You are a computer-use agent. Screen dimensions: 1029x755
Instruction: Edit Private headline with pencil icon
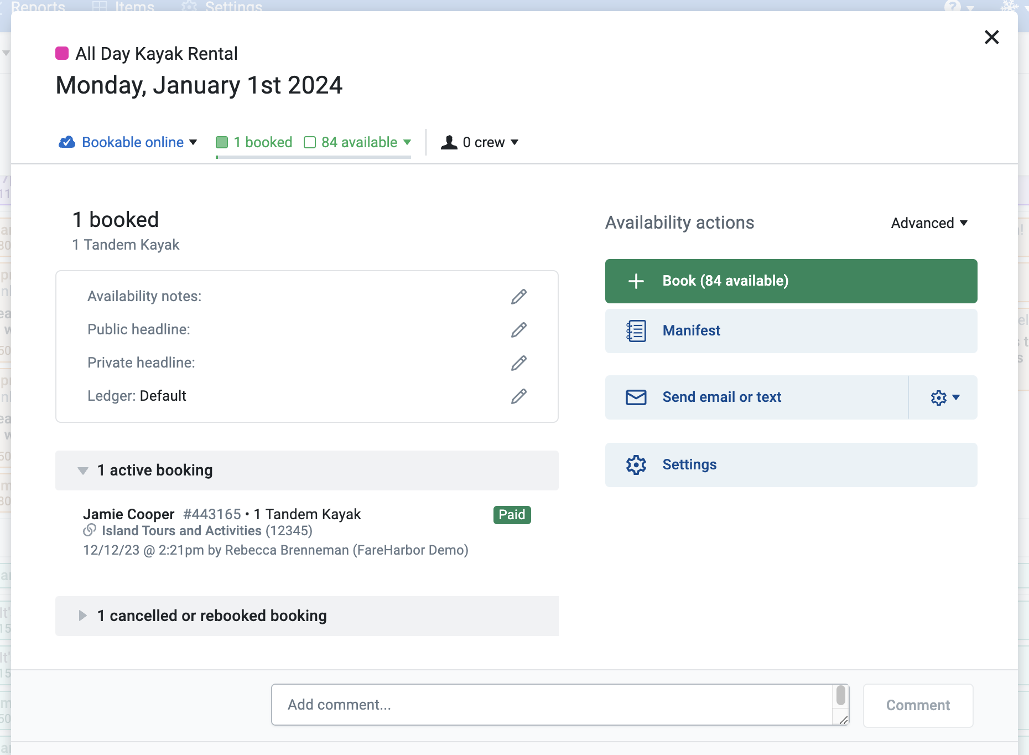click(x=518, y=363)
